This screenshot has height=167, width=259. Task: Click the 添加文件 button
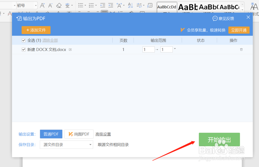(36, 30)
